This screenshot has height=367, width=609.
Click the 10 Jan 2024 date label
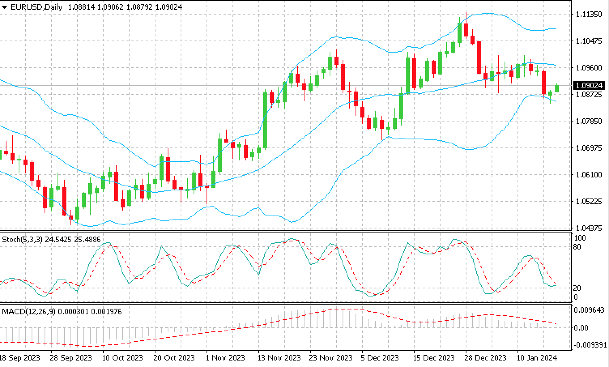click(x=537, y=358)
